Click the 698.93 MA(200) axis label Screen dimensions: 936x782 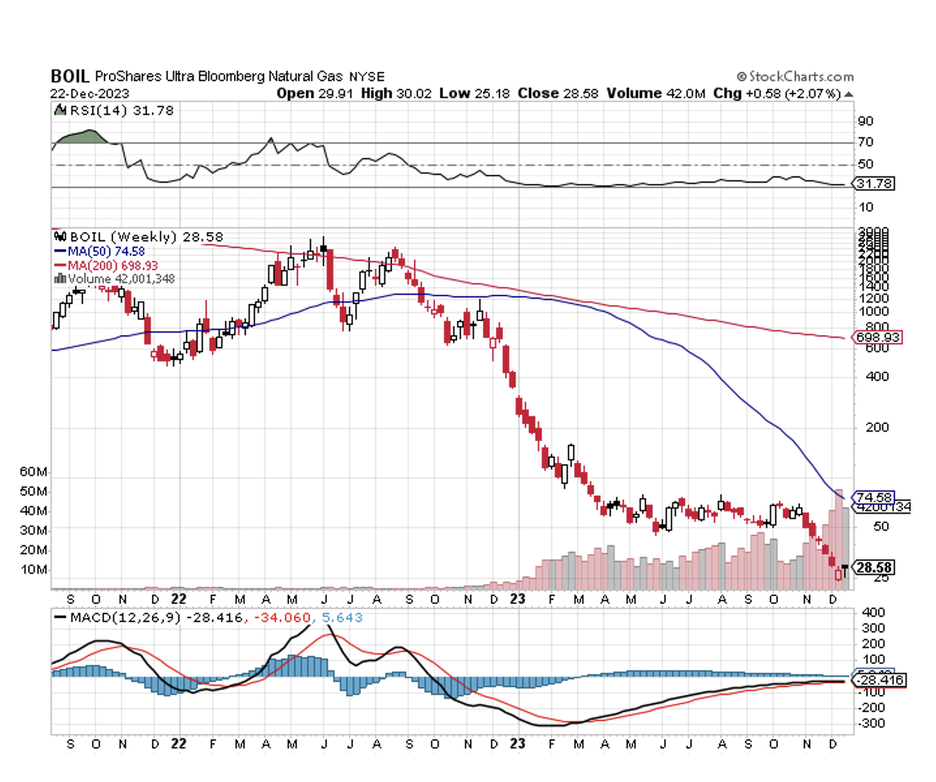click(878, 337)
